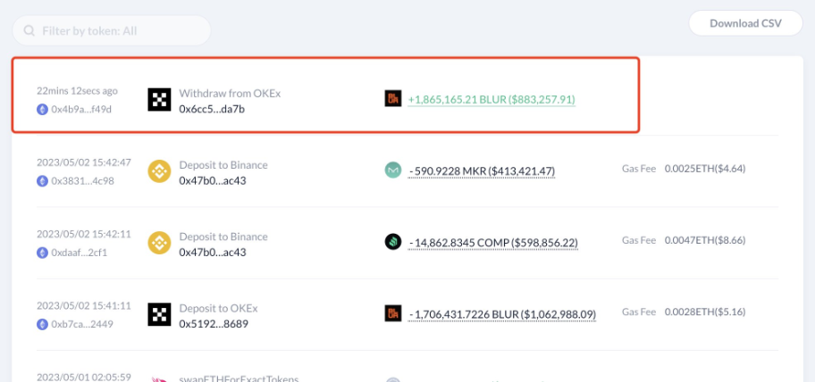Screen dimensions: 815x382
Task: Click the BLUR token icon in first row
Action: 392,100
